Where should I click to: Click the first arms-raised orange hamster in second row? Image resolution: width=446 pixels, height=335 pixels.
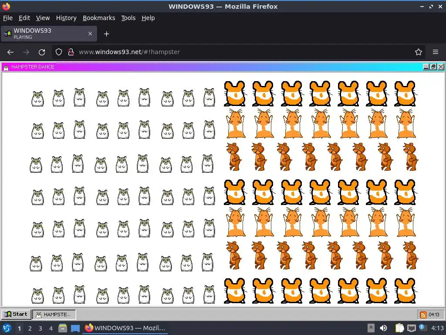(236, 123)
